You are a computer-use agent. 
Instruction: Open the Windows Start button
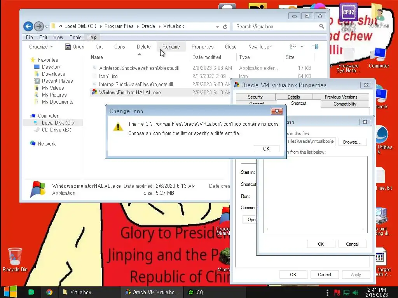click(x=10, y=292)
